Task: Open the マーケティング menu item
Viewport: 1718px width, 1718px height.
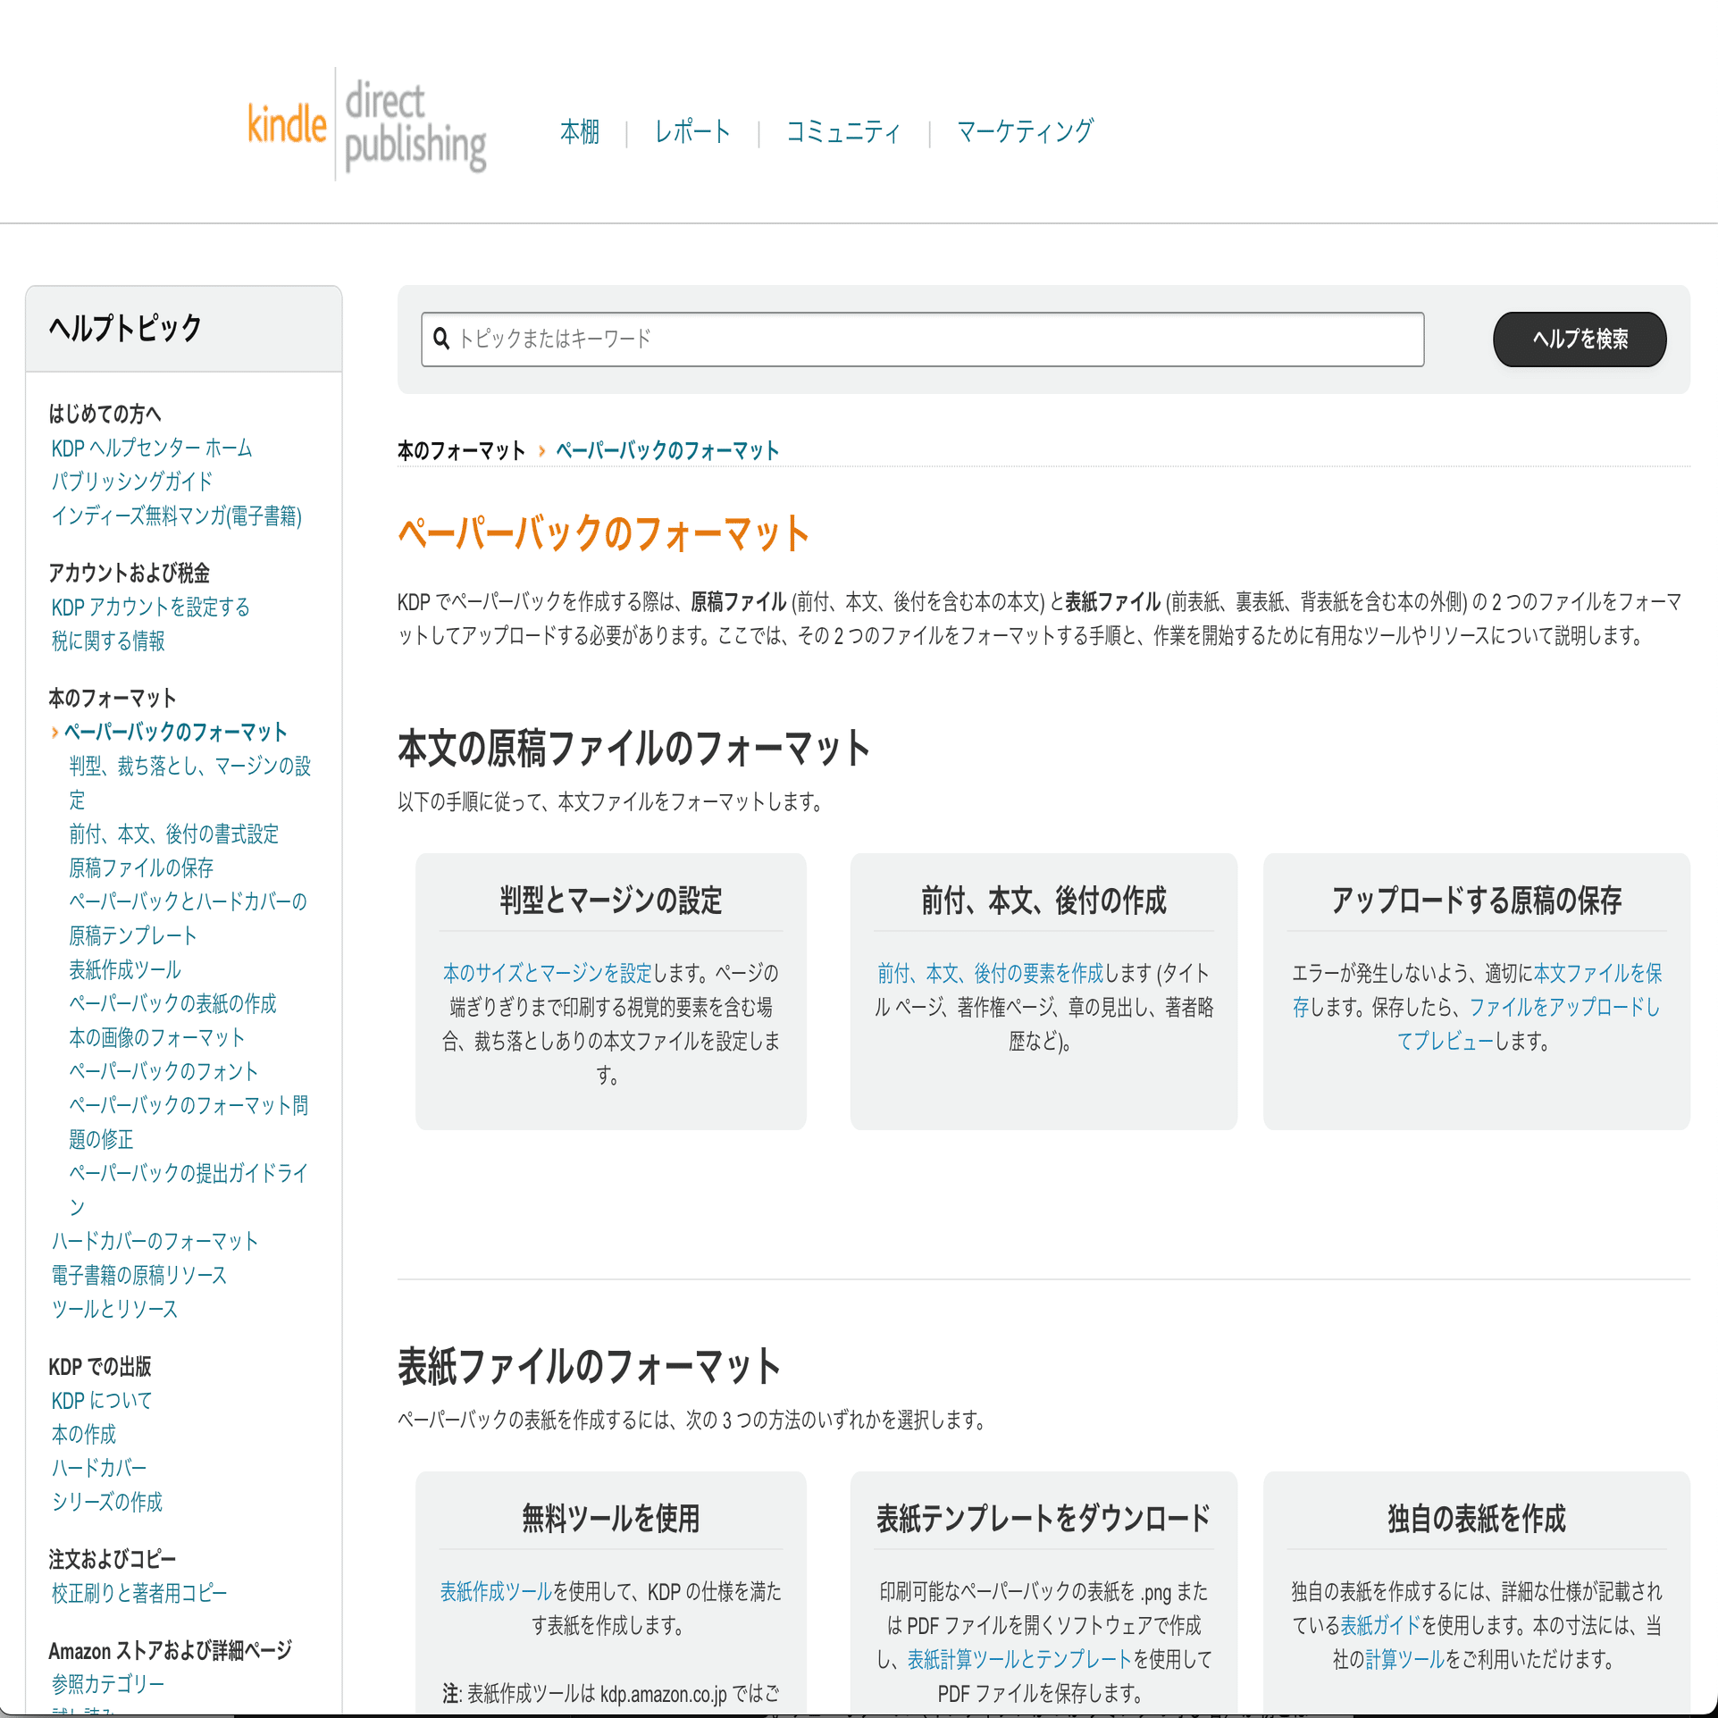Action: (x=1024, y=132)
